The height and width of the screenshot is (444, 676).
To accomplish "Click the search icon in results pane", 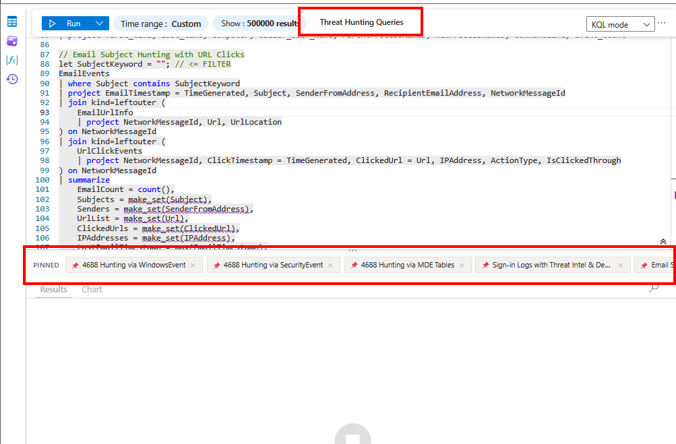I will coord(654,288).
